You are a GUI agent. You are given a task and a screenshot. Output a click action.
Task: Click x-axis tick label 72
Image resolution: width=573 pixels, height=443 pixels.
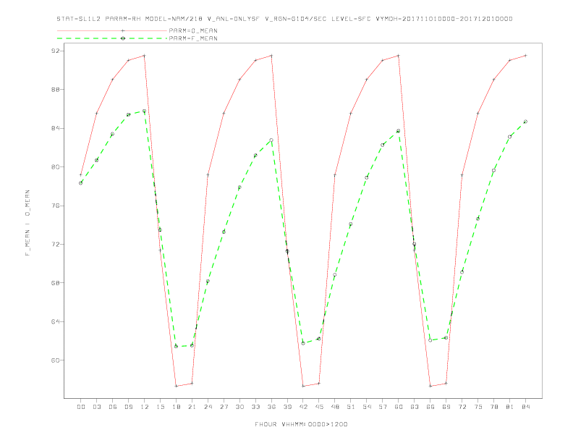click(462, 407)
